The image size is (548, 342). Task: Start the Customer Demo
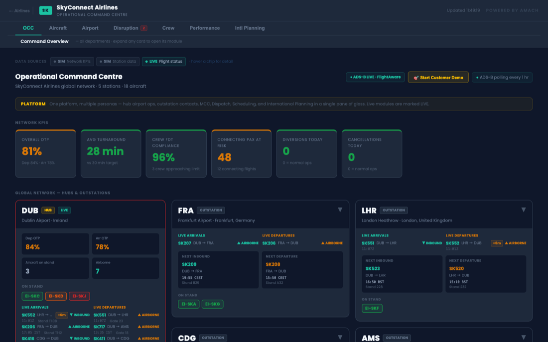438,77
